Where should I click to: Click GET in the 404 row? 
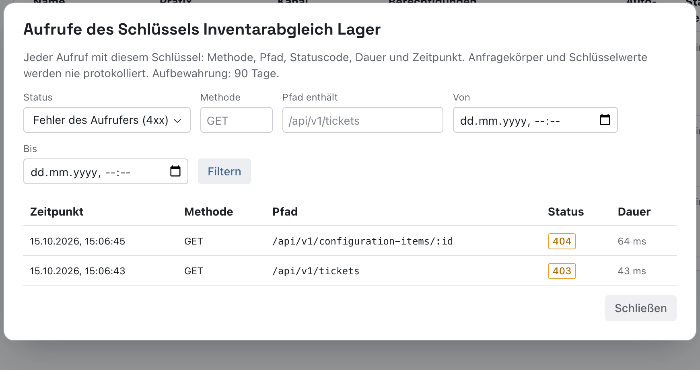[194, 241]
